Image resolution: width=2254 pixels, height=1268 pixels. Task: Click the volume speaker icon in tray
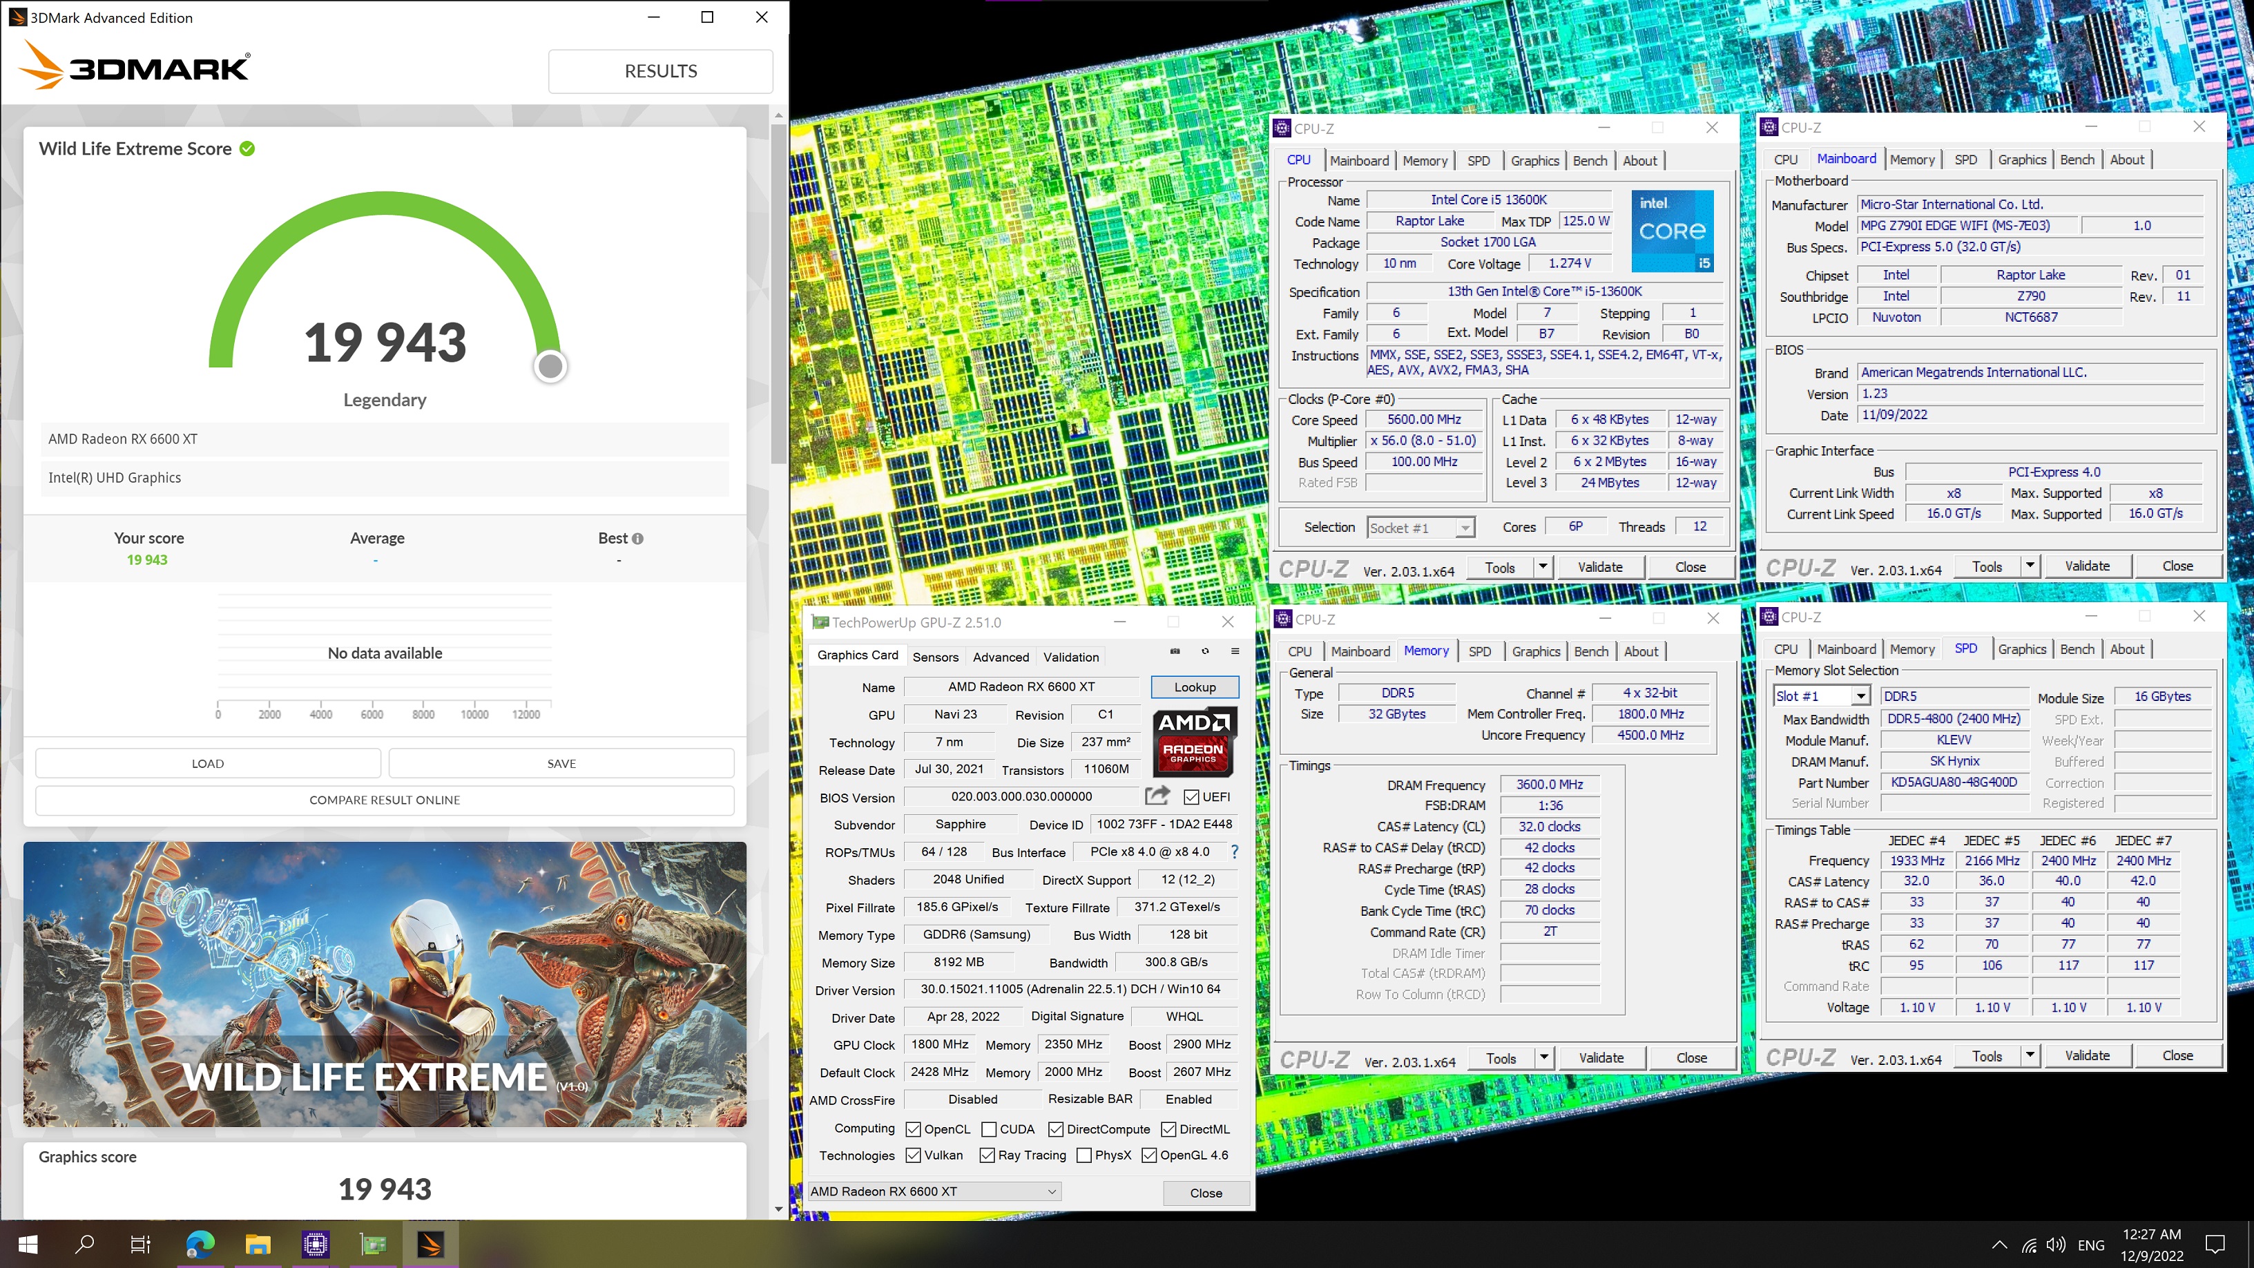(2055, 1245)
